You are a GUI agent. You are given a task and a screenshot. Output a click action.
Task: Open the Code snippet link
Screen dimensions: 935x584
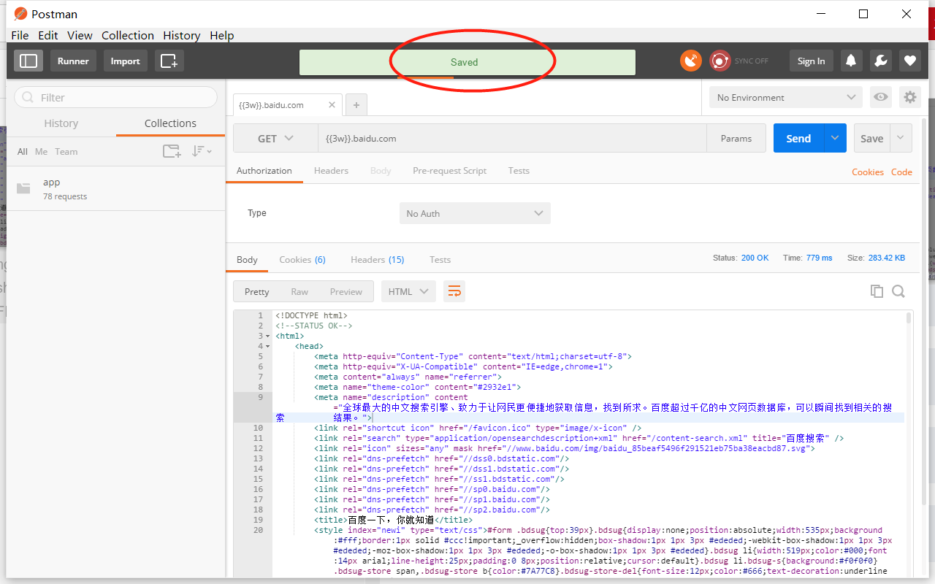901,172
